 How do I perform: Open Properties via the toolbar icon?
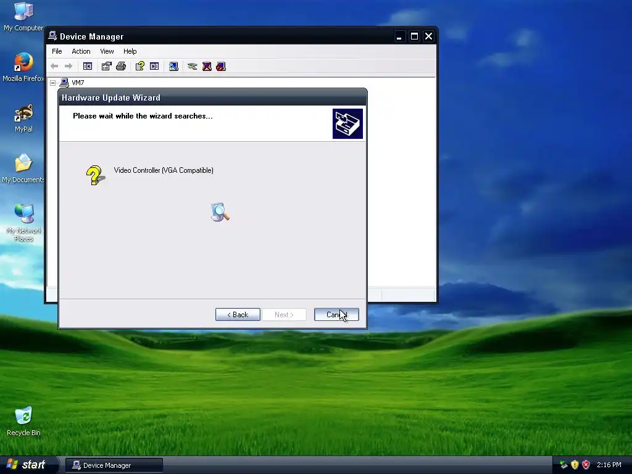(x=106, y=66)
